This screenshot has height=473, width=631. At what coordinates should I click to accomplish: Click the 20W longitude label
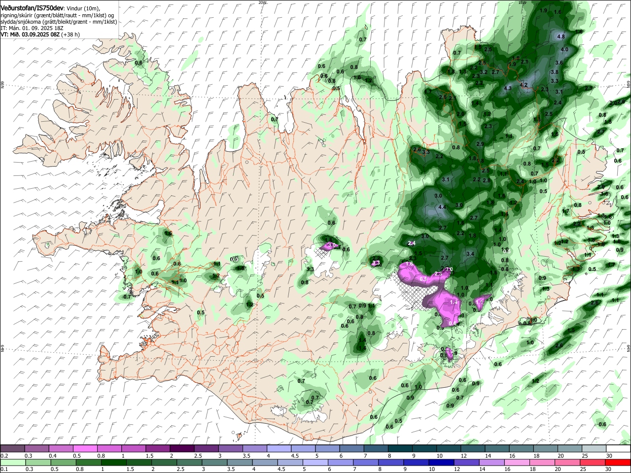[262, 2]
